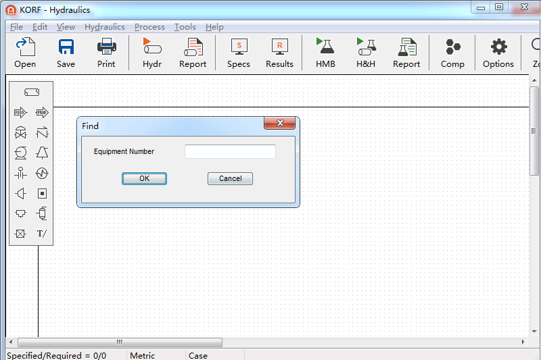Open the Report next to H&H

(x=406, y=53)
